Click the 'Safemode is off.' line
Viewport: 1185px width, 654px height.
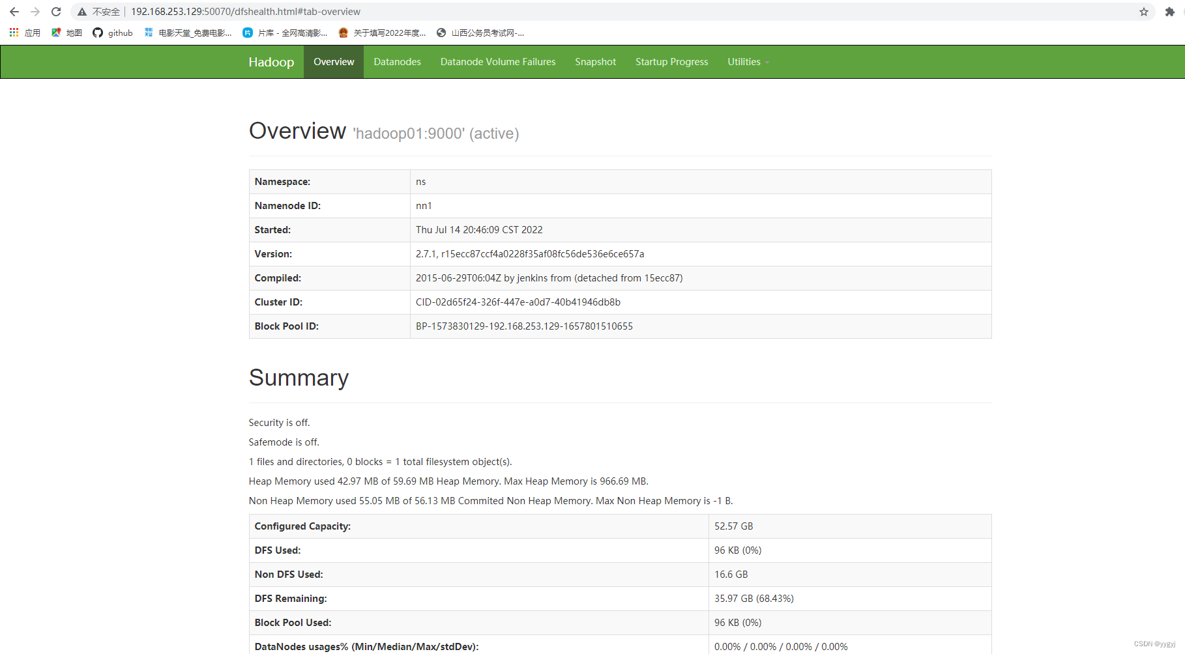284,442
